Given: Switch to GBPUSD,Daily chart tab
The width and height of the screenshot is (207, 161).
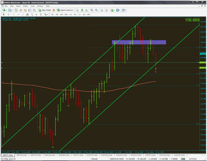Looking at the screenshot, I should pos(22,155).
